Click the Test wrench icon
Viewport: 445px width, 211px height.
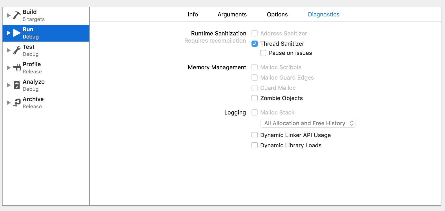pyautogui.click(x=17, y=50)
